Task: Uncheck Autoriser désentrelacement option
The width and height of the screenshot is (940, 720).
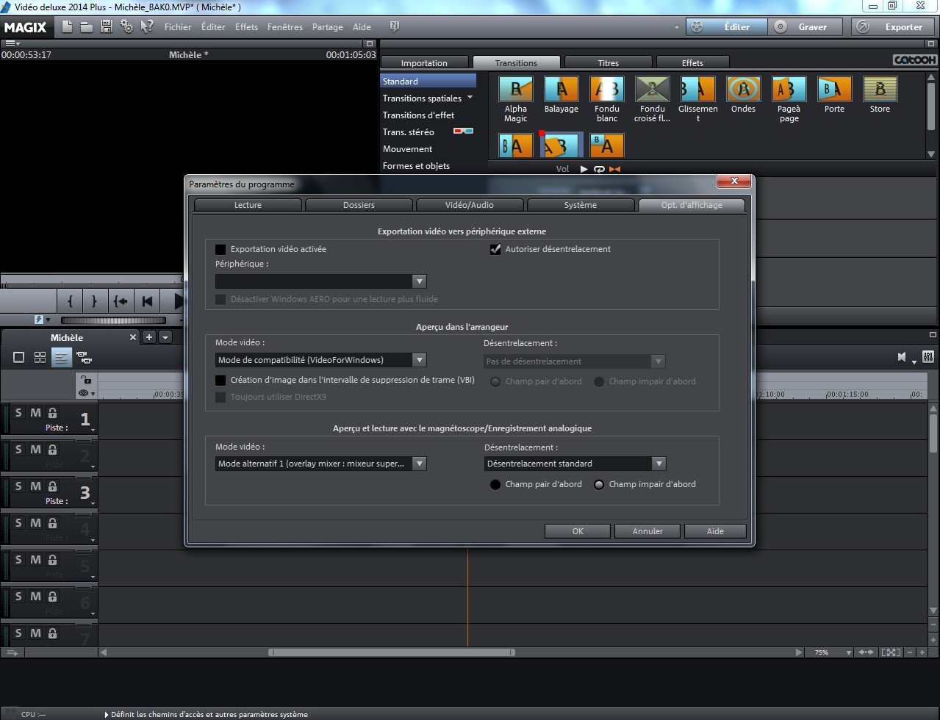Action: click(495, 249)
